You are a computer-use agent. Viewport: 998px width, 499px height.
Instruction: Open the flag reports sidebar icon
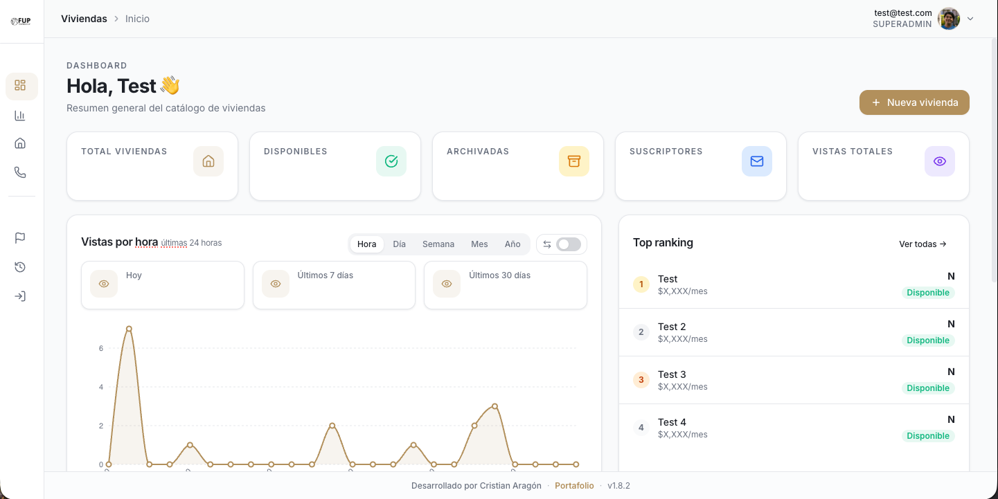coord(20,238)
